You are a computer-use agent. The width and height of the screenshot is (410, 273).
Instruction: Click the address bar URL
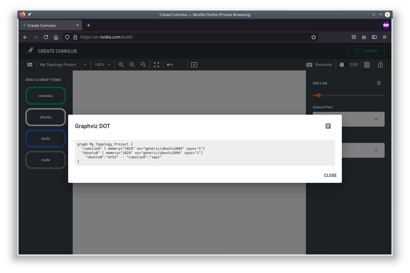tap(107, 37)
